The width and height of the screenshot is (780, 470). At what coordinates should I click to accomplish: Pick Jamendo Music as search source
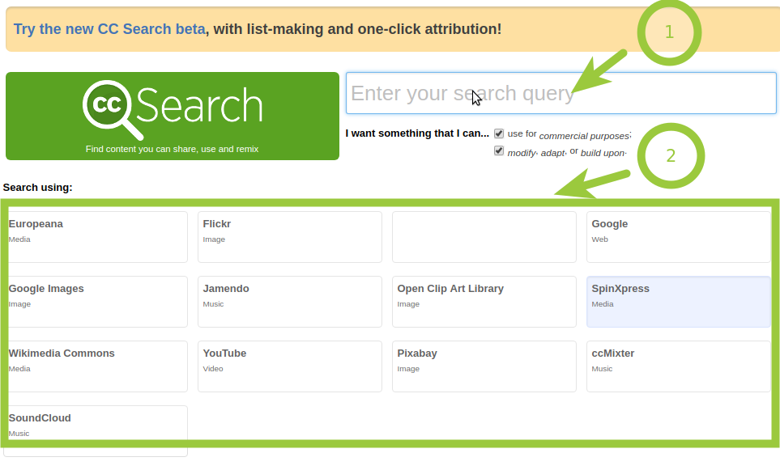tap(290, 302)
